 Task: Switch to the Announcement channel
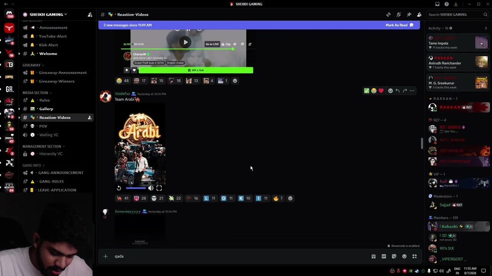tap(57, 28)
